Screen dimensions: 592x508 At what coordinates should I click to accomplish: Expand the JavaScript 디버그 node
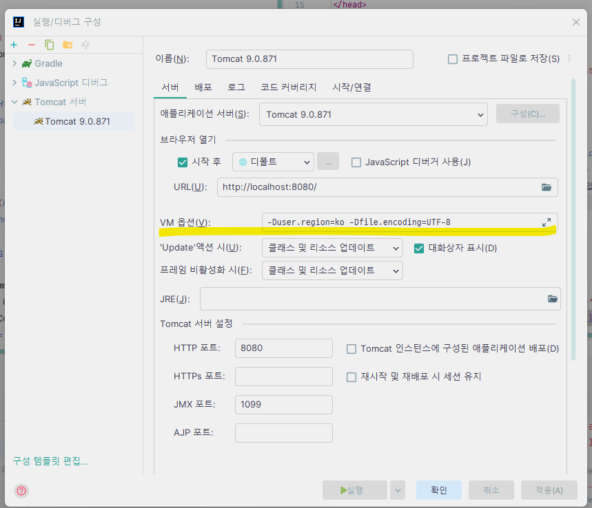14,82
